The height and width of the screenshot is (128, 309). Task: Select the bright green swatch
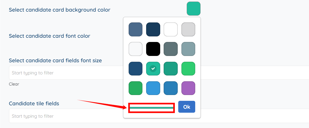(x=188, y=69)
